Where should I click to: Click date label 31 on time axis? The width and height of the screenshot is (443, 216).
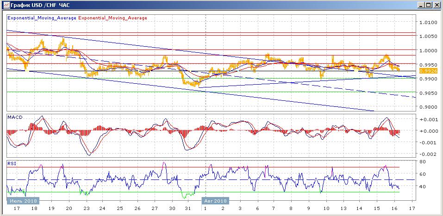tap(188, 209)
